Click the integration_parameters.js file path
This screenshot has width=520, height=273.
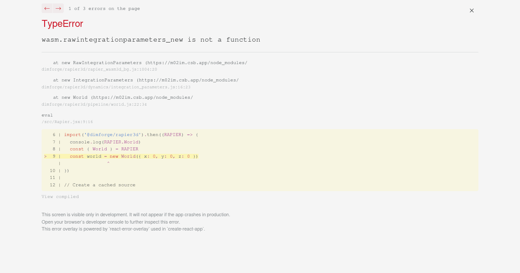pyautogui.click(x=116, y=87)
